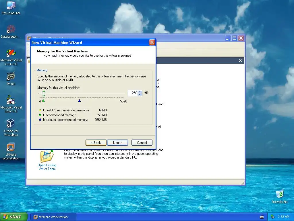Click VMware Workstation taskbar button
294x221 pixels.
coord(53,217)
